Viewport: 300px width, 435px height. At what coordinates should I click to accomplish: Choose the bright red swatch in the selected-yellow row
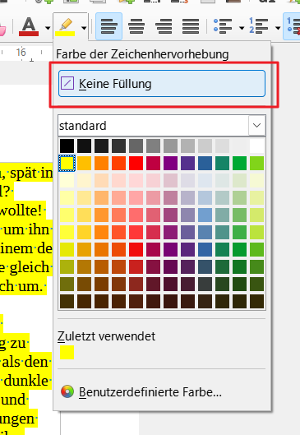coord(136,163)
